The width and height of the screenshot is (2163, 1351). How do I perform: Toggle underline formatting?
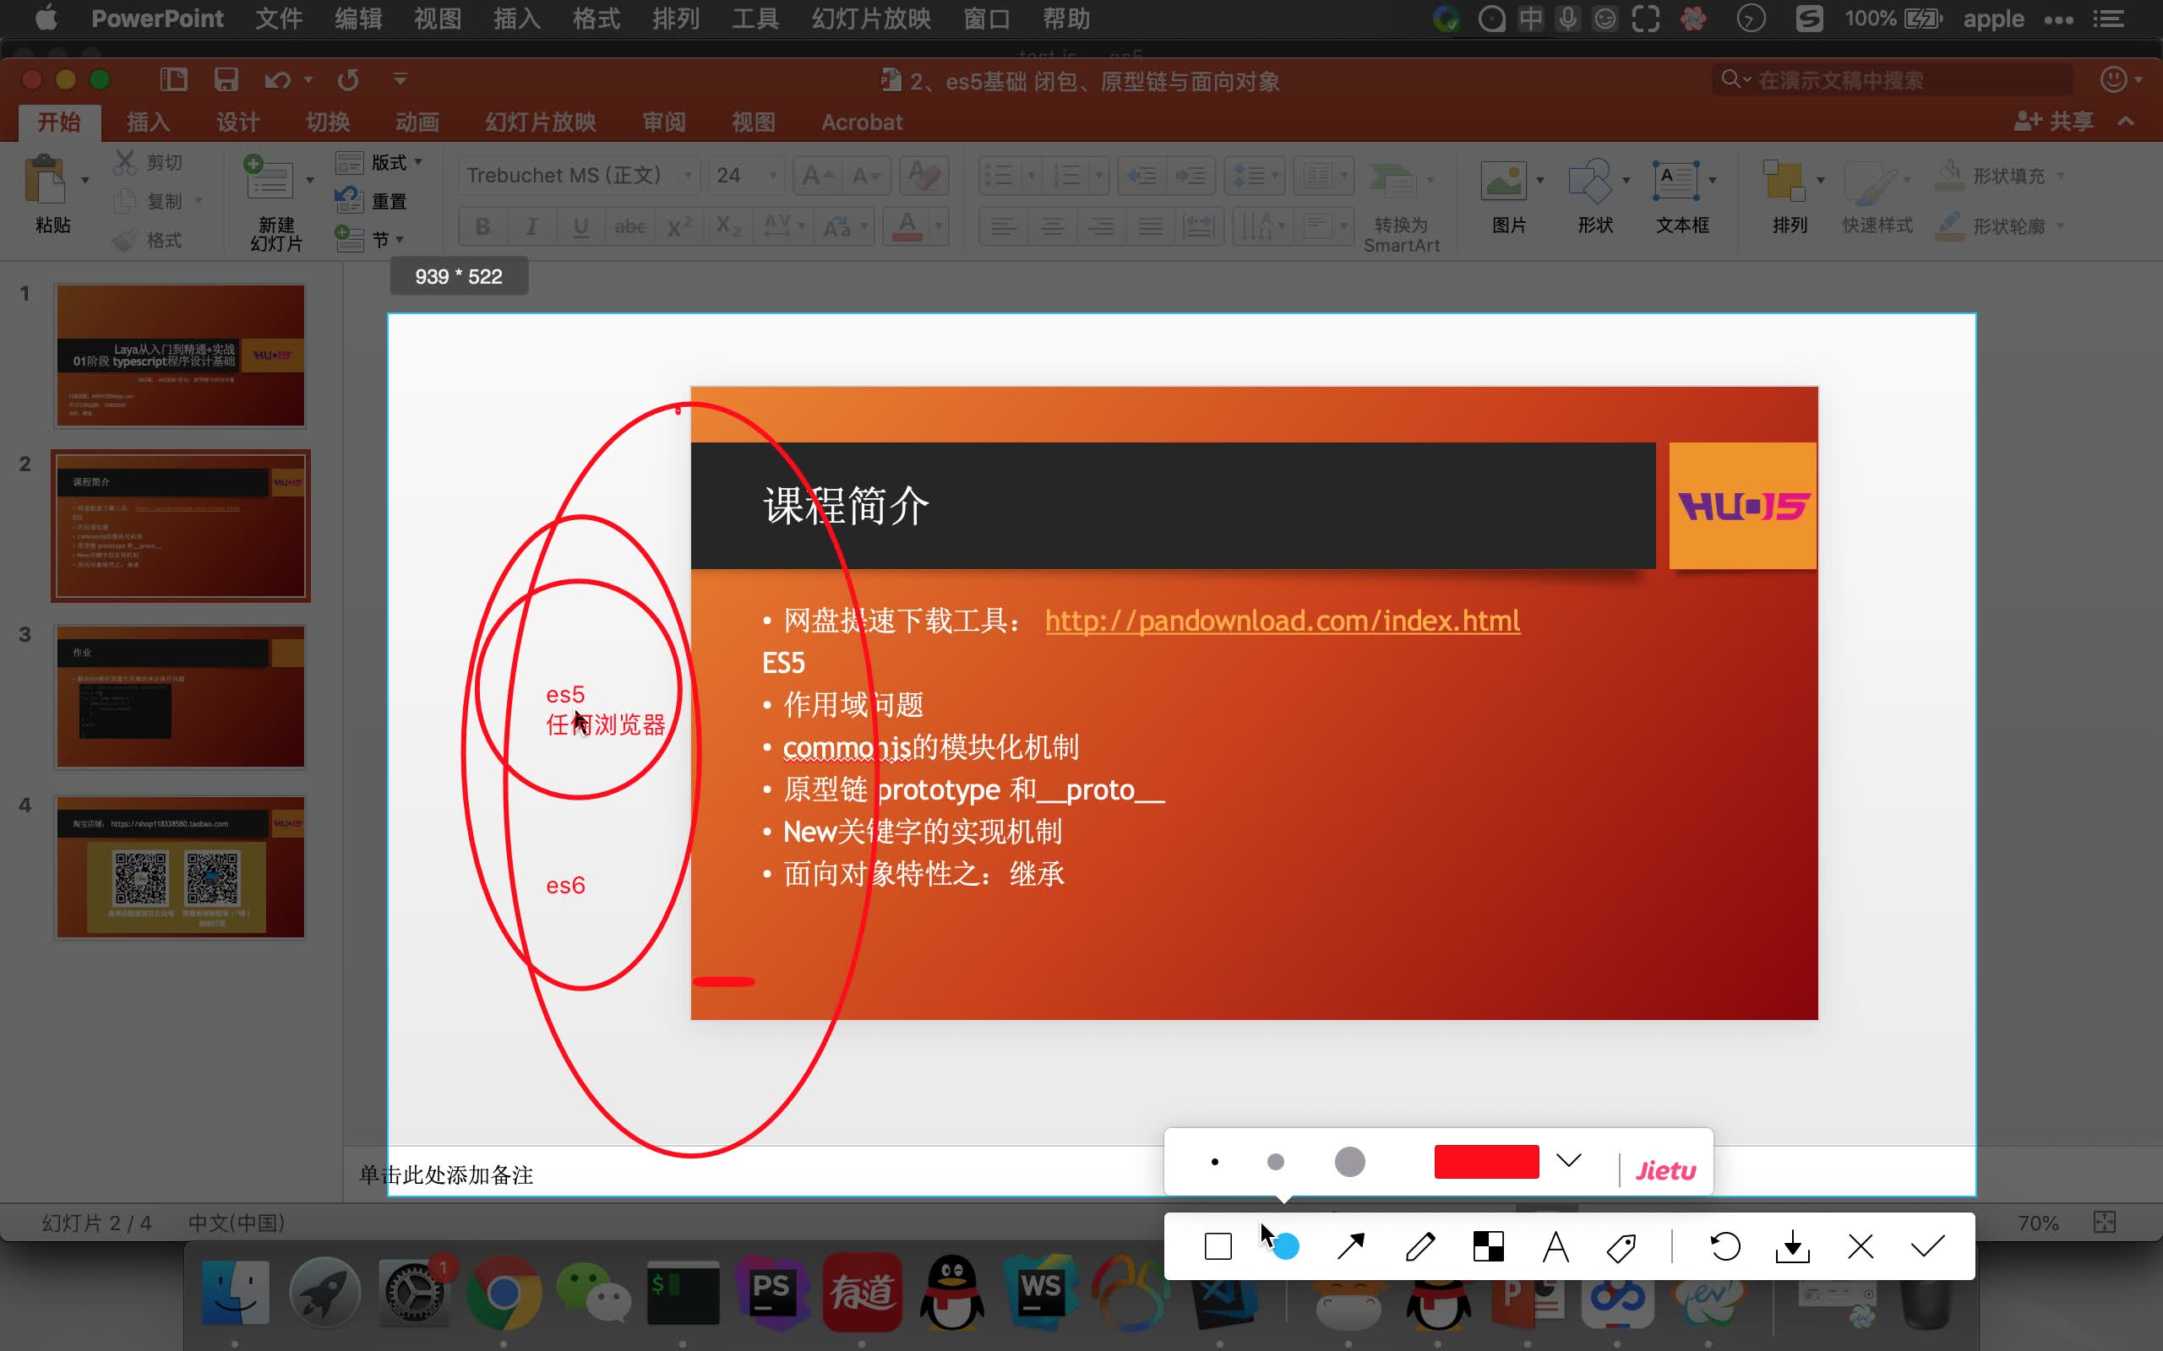click(581, 226)
